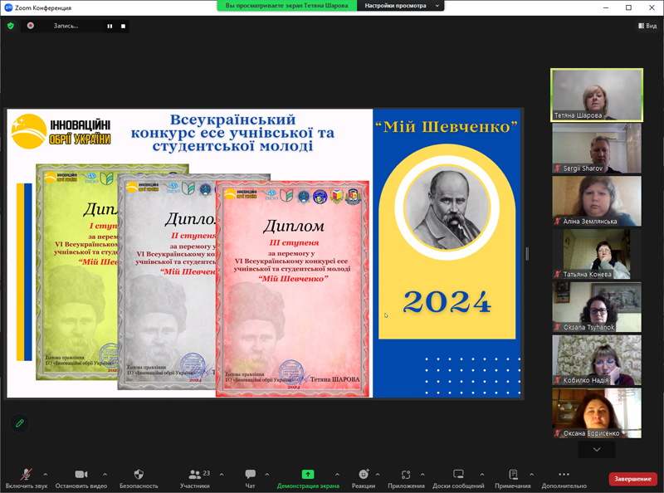Open Доски сообщений whiteboard icon
Viewport: 664px width, 493px height.
(458, 474)
